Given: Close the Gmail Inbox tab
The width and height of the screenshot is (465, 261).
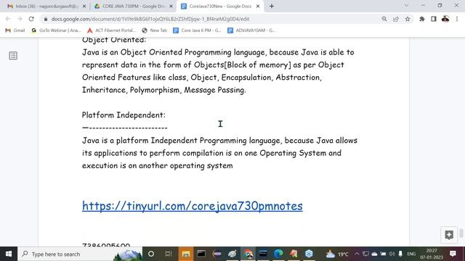Looking at the screenshot, I should (84, 7).
